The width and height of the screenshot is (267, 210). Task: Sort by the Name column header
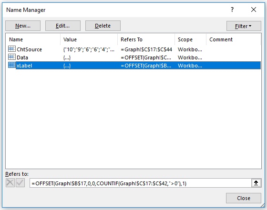(x=33, y=39)
